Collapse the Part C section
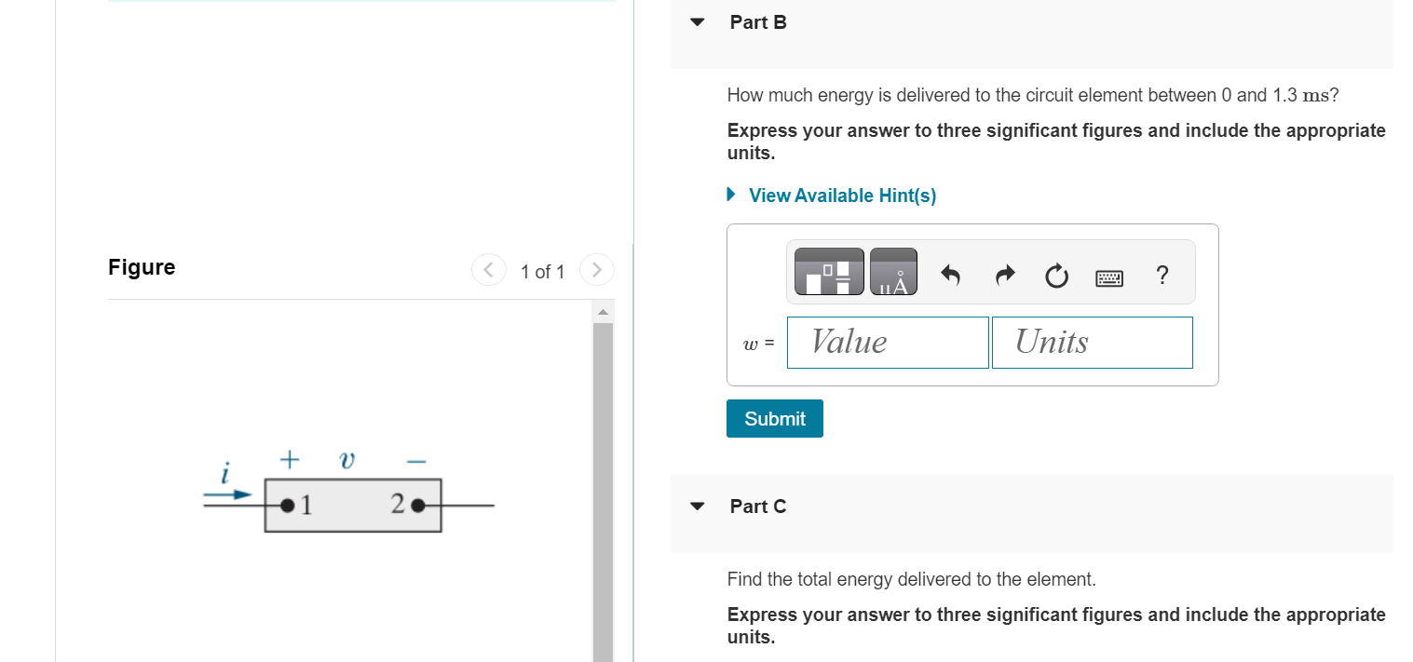Viewport: 1413px width, 662px height. point(697,506)
